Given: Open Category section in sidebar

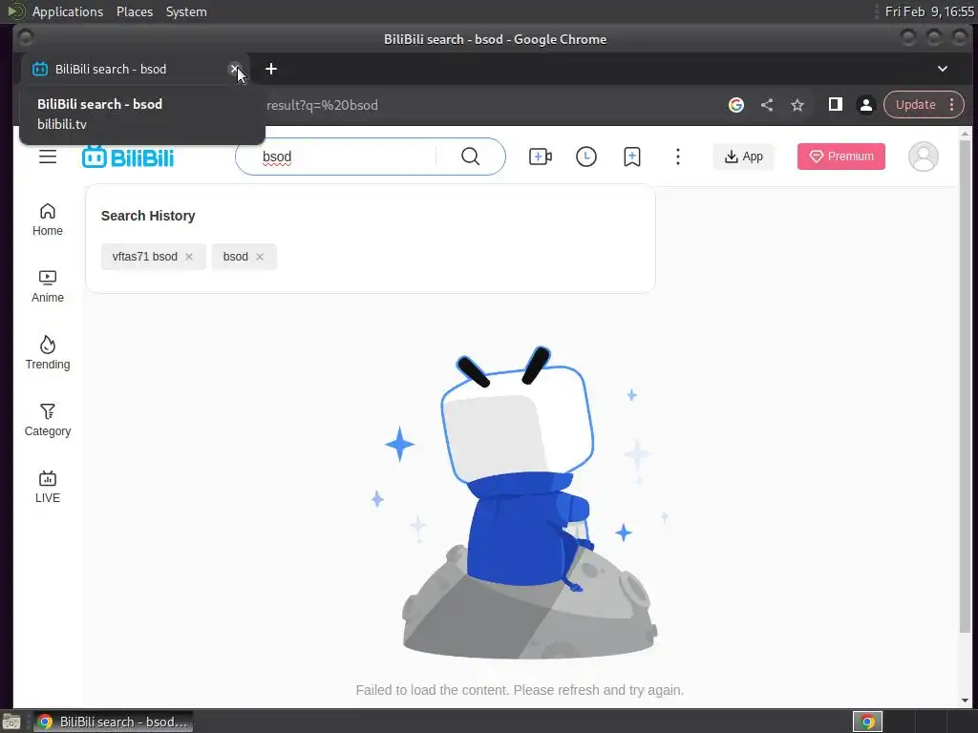Looking at the screenshot, I should 48,420.
